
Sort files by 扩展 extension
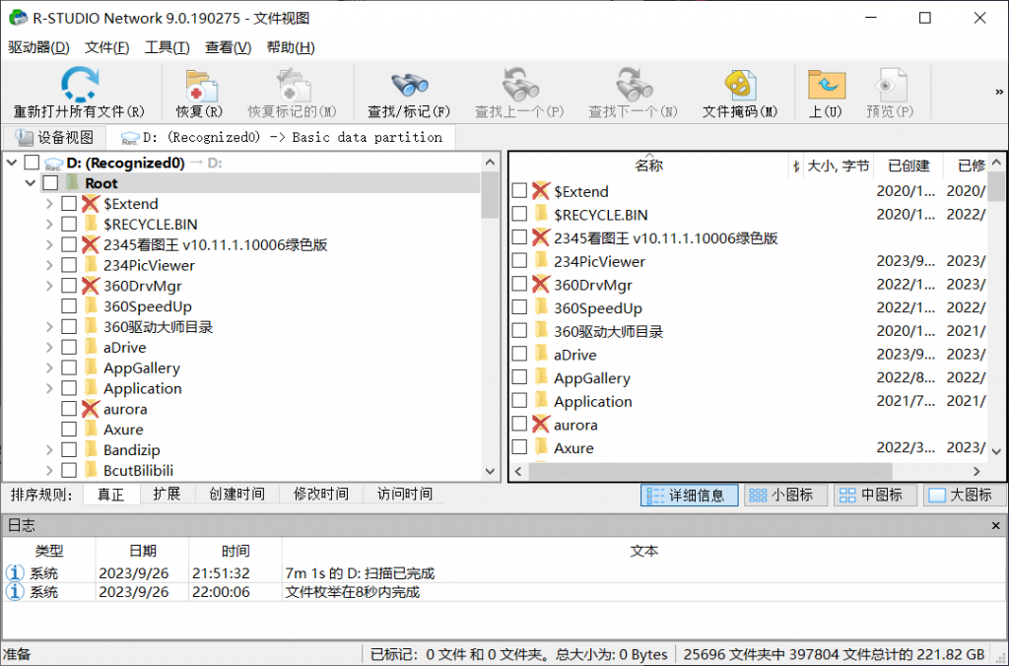167,495
